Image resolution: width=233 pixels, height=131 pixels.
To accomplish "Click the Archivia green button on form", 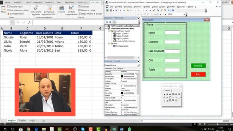I will (x=198, y=65).
